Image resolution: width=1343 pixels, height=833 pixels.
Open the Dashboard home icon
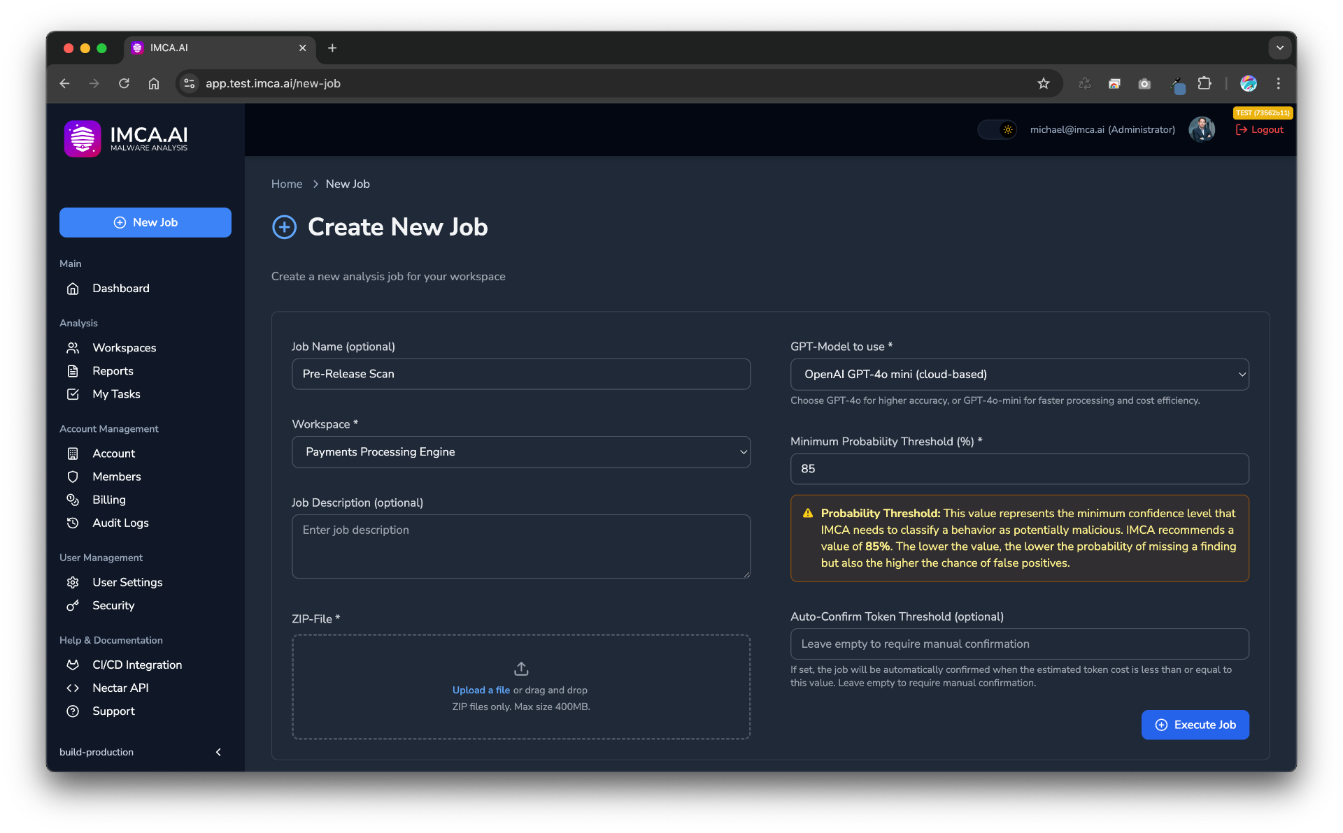pyautogui.click(x=73, y=289)
